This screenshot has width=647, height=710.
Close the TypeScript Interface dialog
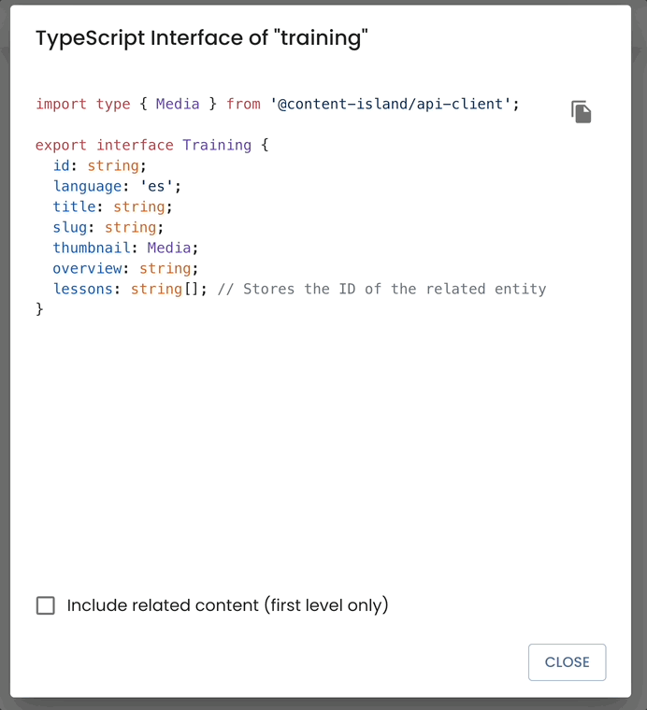(567, 662)
